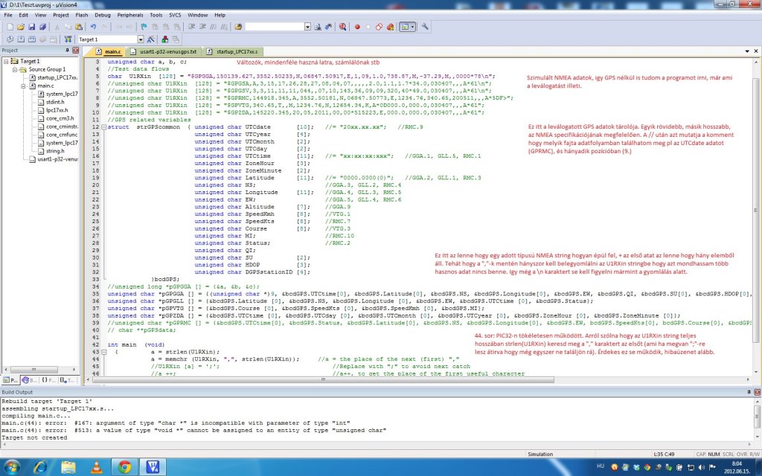Click the error #513 line in Build Output

coord(193,431)
